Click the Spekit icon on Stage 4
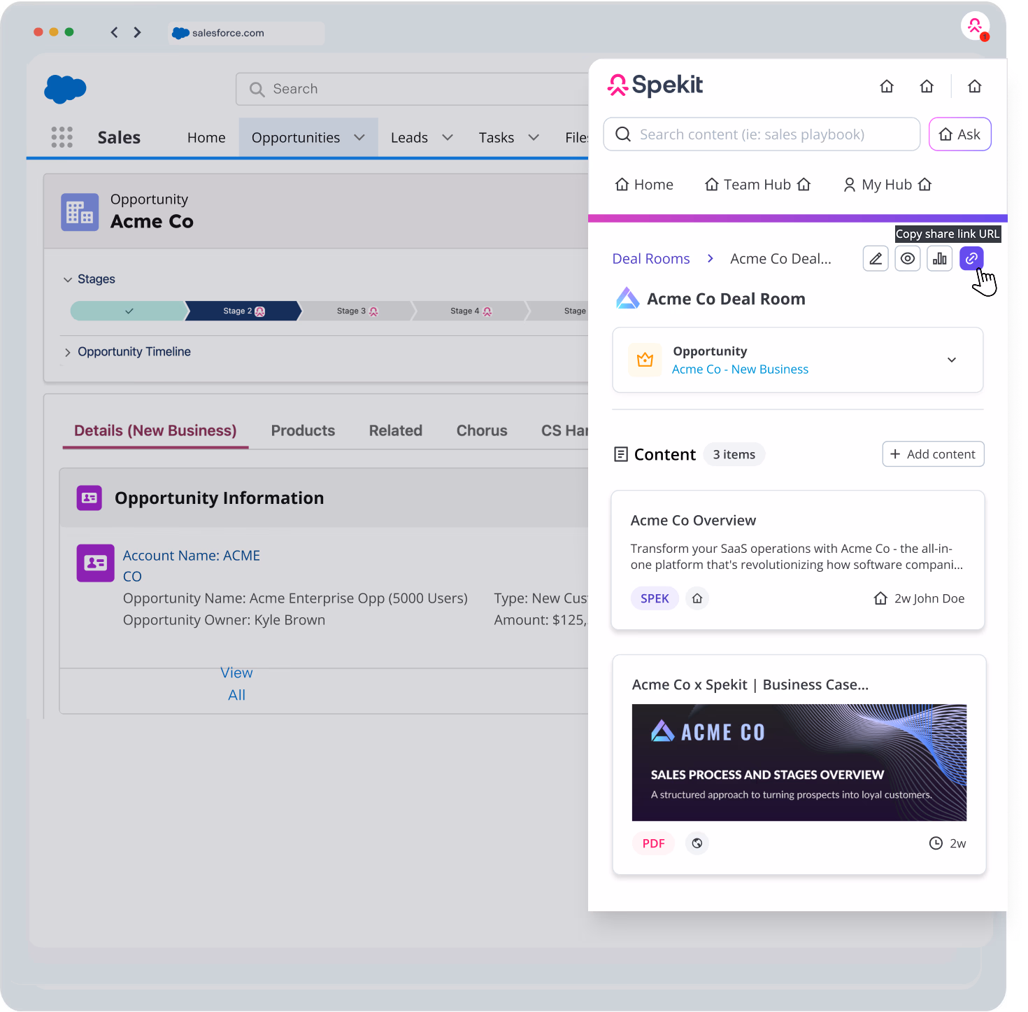The image size is (1028, 1012). pos(487,311)
